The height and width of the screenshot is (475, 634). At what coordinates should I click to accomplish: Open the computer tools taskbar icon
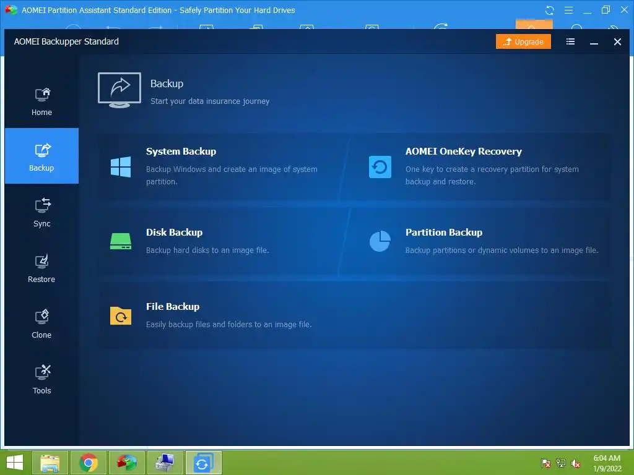coord(165,463)
